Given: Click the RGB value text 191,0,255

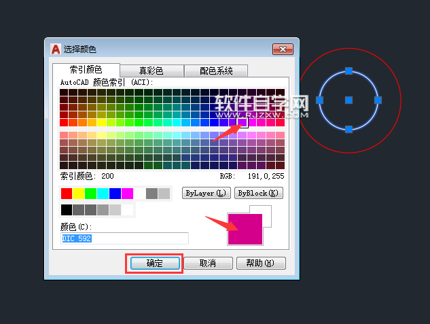Looking at the screenshot, I should [266, 176].
